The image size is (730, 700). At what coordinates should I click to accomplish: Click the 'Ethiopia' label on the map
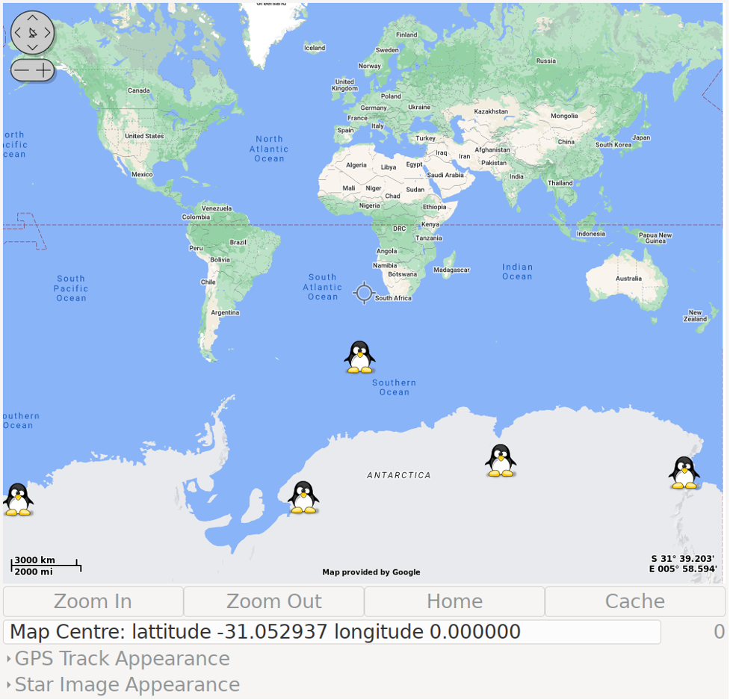[434, 207]
